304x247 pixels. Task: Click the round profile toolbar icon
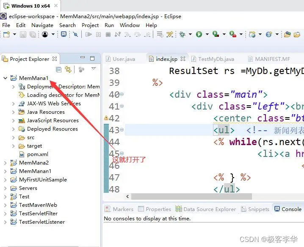pos(45,34)
